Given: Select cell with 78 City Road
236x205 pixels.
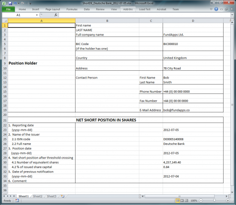Looking at the screenshot, I should [193, 68].
